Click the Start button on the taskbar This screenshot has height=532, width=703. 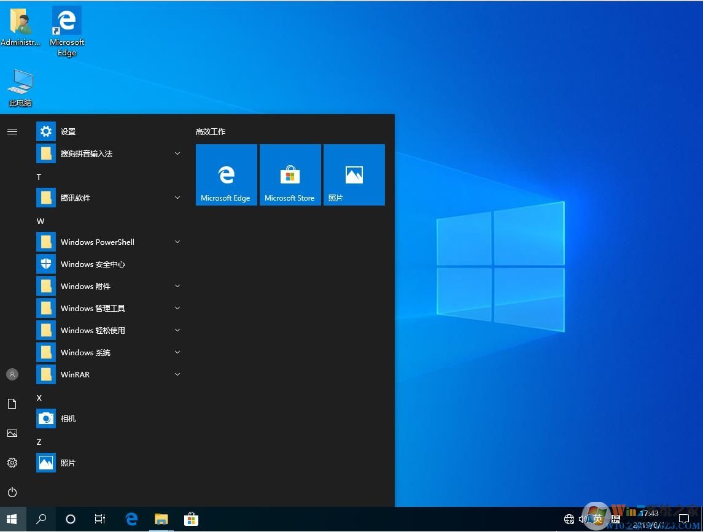pos(12,519)
